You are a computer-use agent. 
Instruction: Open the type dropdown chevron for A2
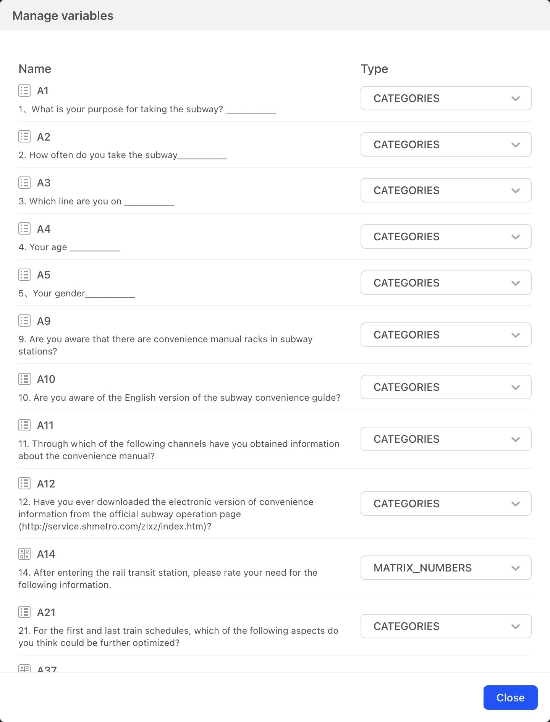515,145
